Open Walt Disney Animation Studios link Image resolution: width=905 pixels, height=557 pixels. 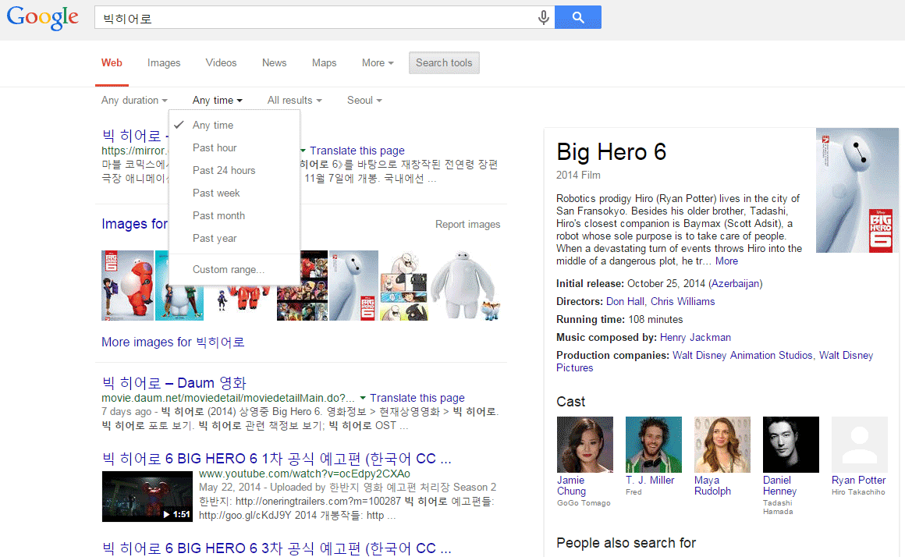pyautogui.click(x=742, y=355)
